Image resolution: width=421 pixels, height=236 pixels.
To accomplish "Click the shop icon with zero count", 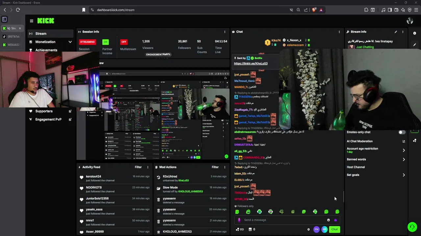I will 252,229.
